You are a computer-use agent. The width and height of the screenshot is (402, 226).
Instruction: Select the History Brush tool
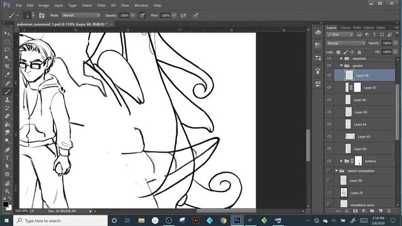7,108
